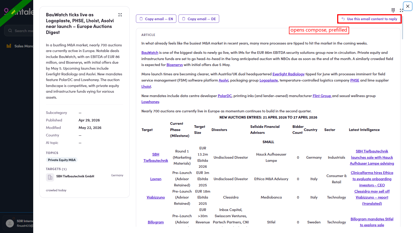Select the Private Equity M&A topic tag

coord(62,160)
